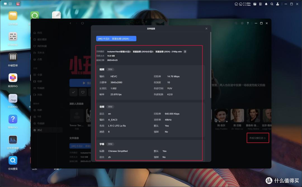Click the blue play button behind dialog

(80, 83)
